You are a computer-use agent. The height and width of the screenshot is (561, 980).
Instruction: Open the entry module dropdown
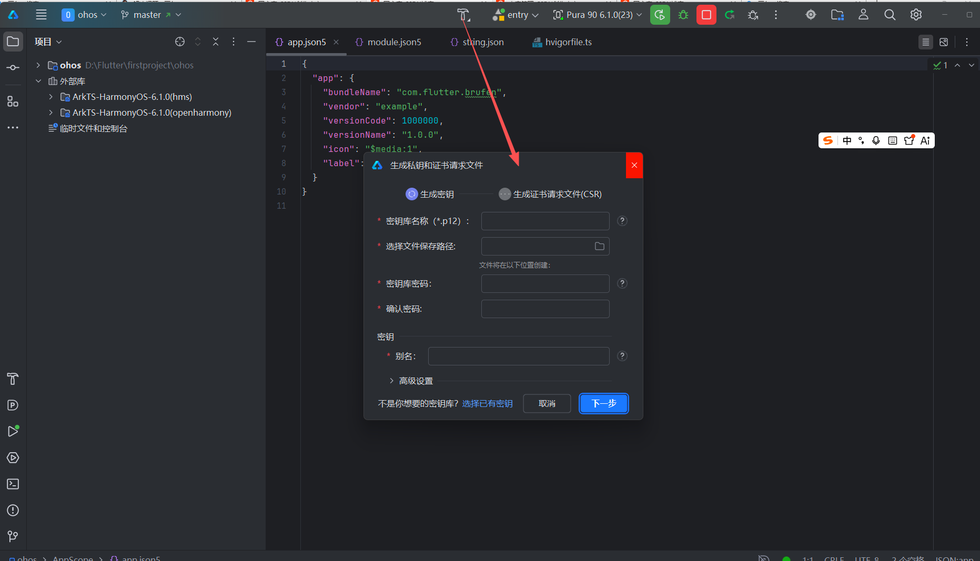[x=516, y=15]
